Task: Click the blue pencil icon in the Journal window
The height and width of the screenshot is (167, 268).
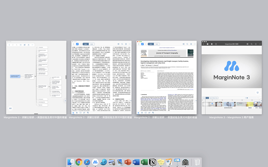Action: click(x=143, y=44)
